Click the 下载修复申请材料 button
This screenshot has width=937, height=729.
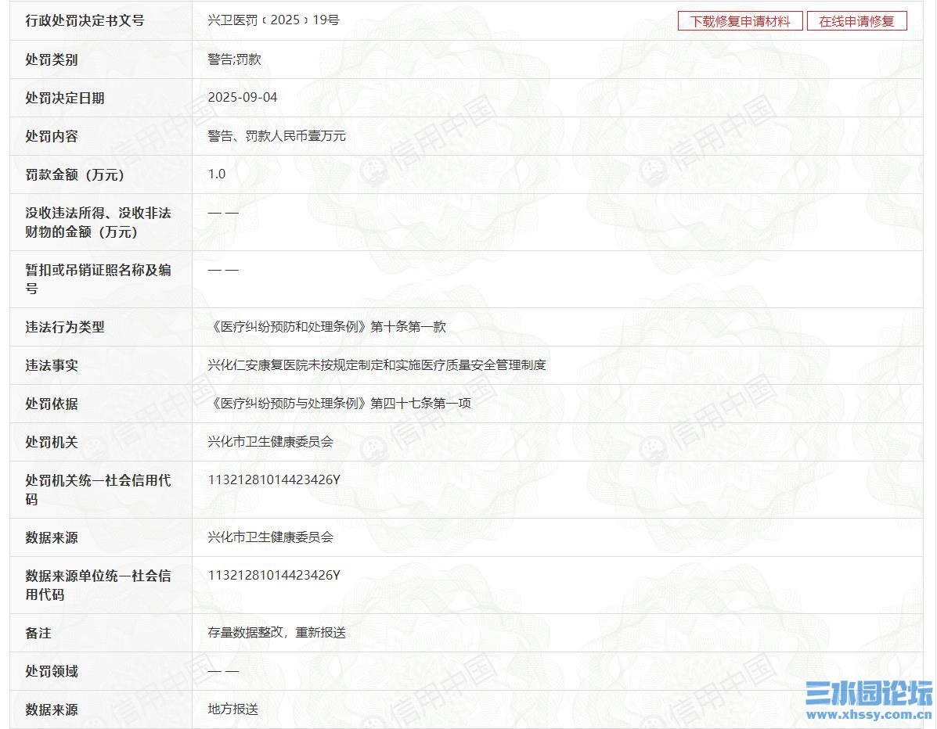tap(740, 21)
